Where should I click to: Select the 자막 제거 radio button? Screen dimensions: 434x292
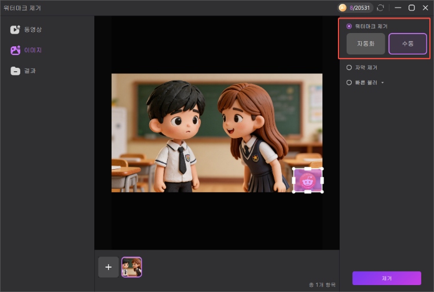[x=349, y=67]
